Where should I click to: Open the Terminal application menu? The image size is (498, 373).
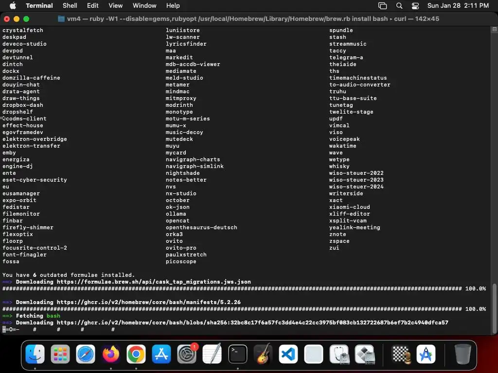(39, 5)
